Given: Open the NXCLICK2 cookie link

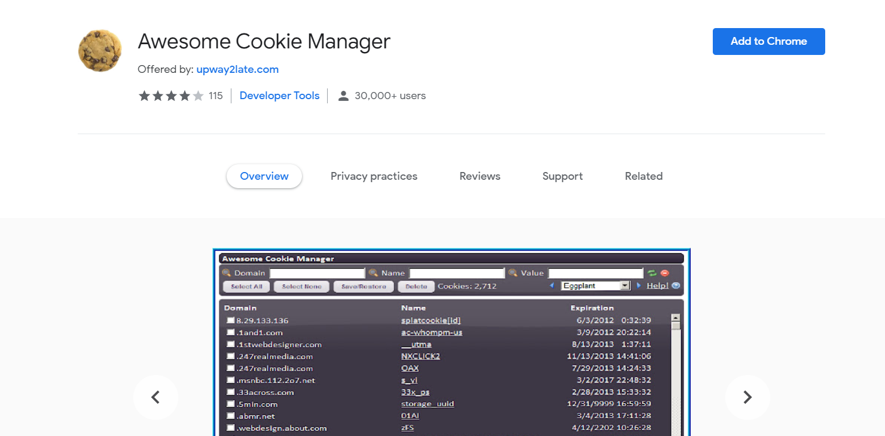Looking at the screenshot, I should [x=420, y=357].
